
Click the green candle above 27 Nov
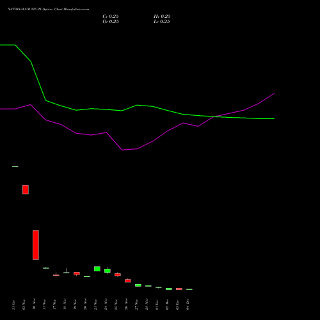(138, 285)
